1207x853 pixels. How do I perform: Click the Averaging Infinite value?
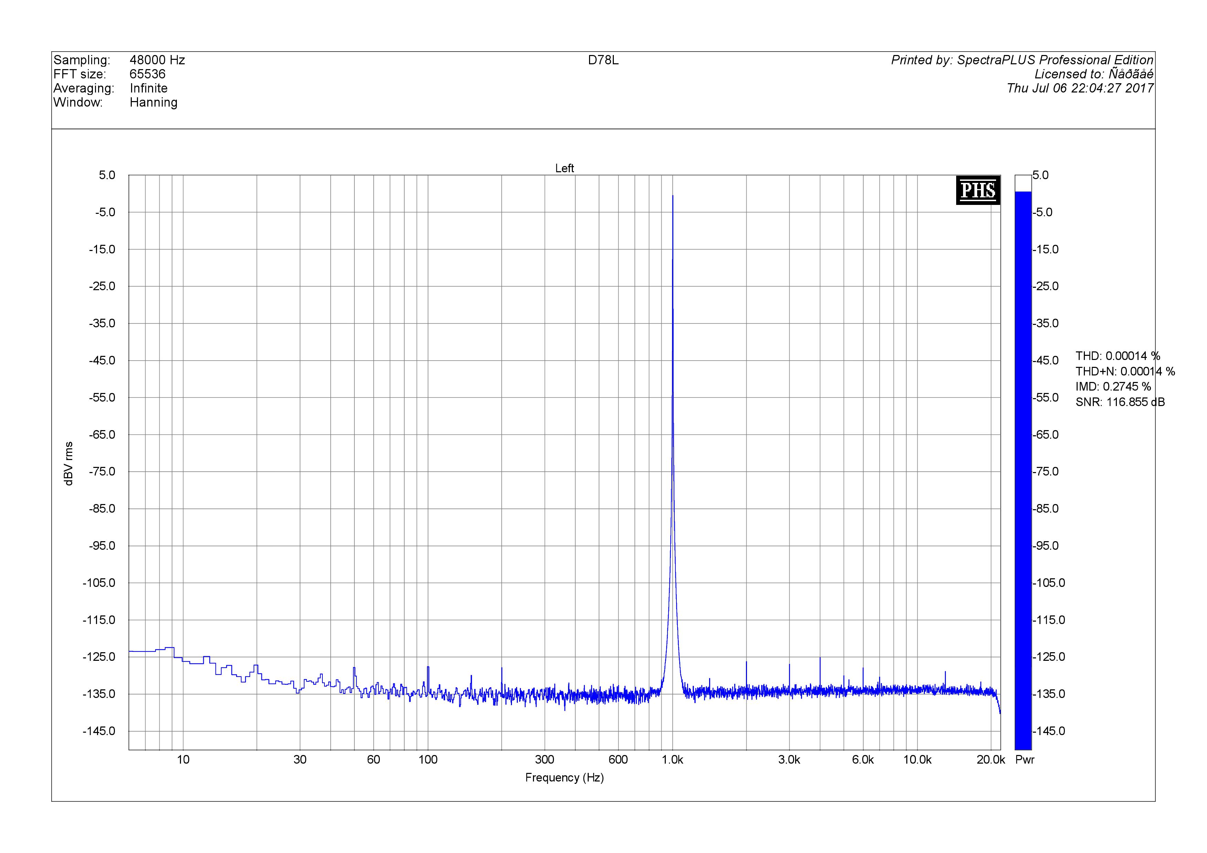pos(148,88)
